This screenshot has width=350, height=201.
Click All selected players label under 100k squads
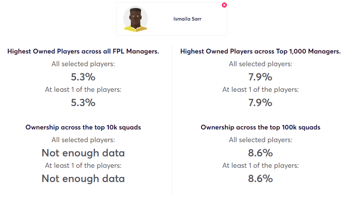(x=260, y=140)
